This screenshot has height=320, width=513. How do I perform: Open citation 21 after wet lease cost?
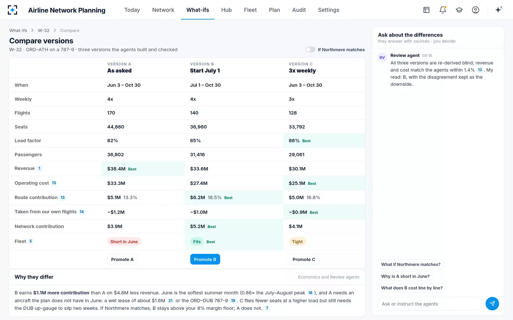point(171,301)
